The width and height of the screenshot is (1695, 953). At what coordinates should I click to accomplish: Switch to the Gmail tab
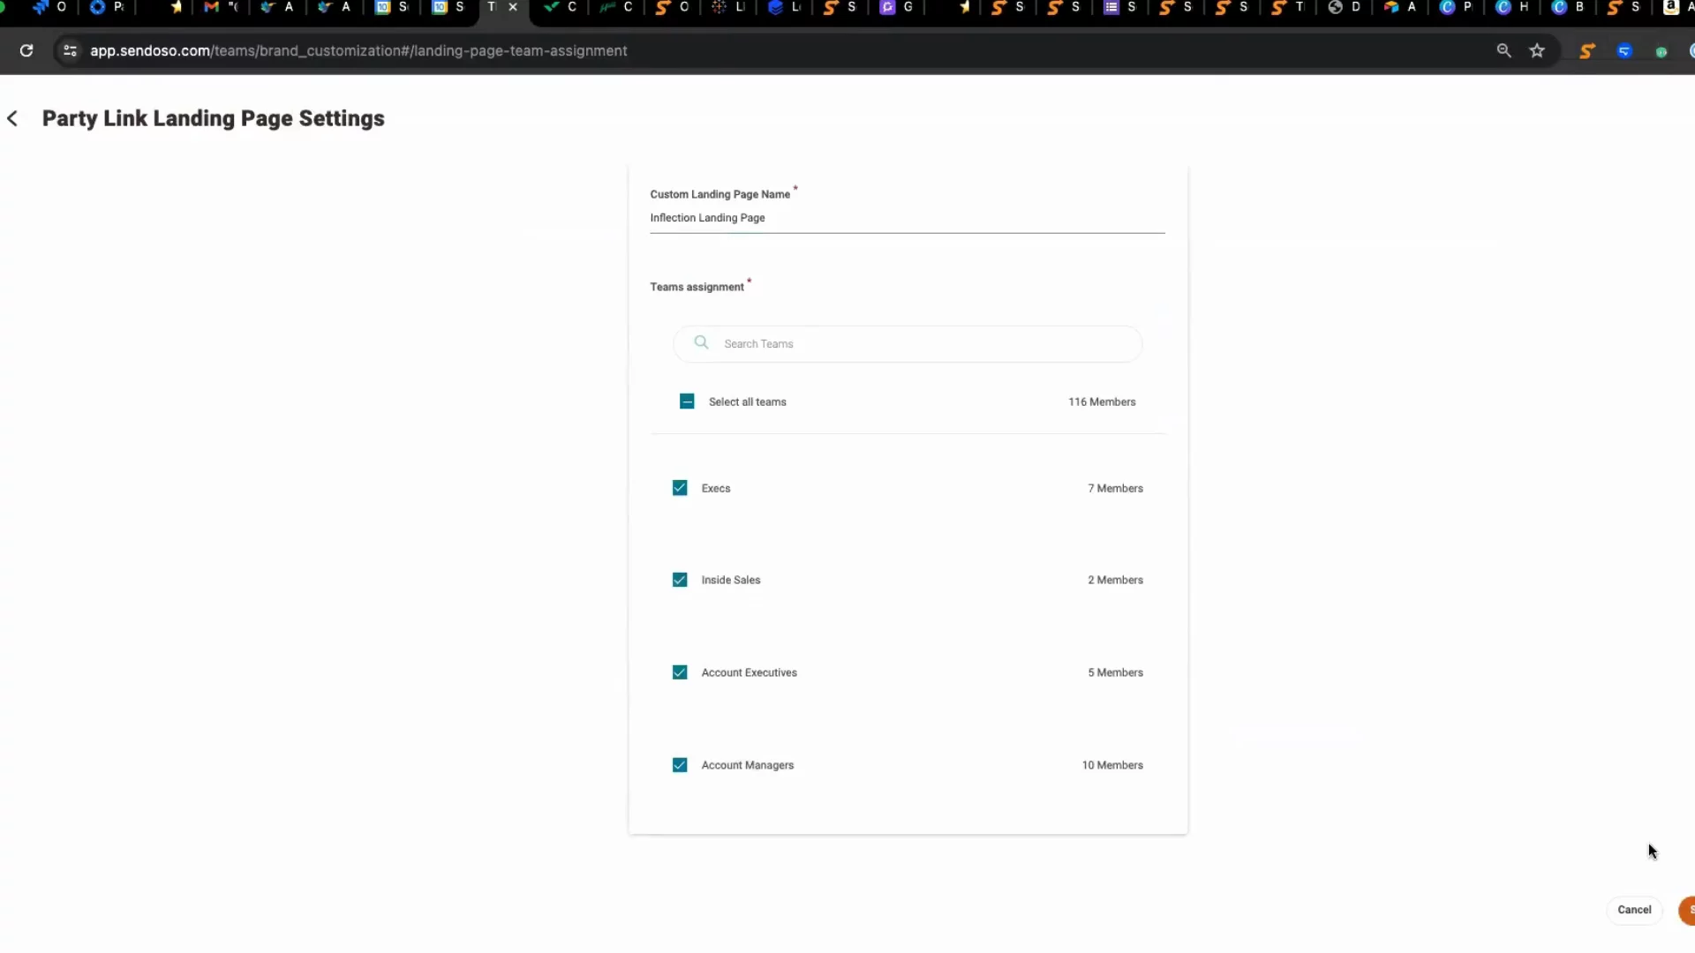point(211,7)
